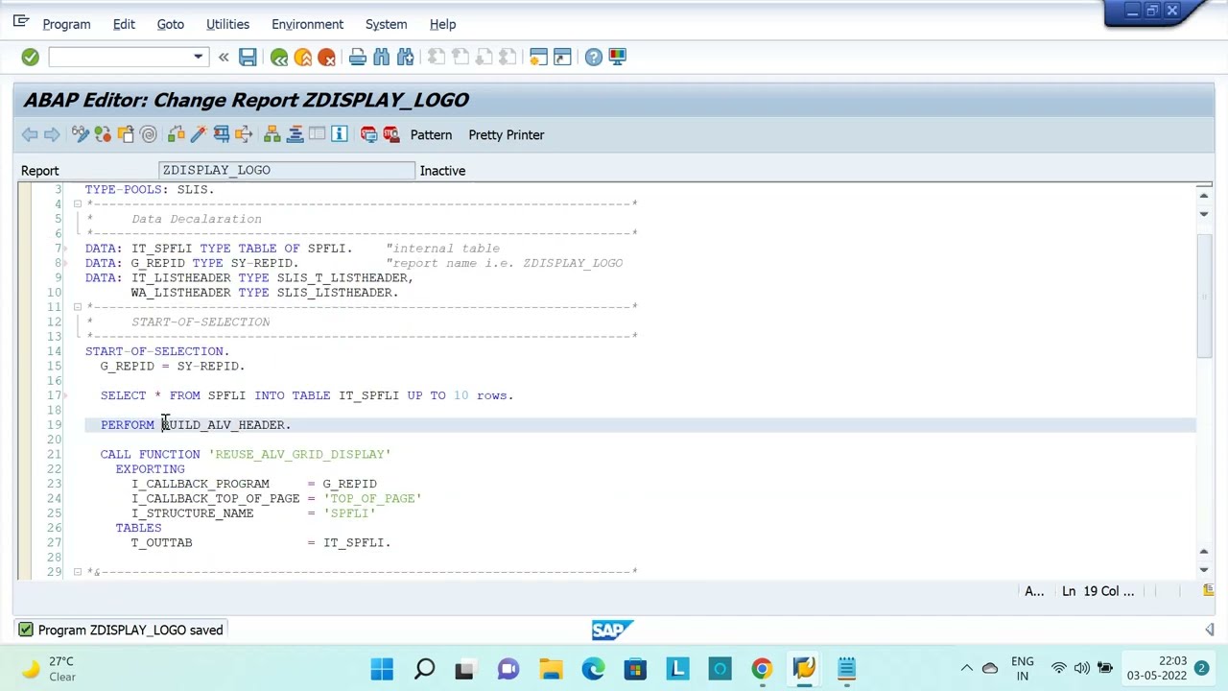Toggle fullscreen on/off icon

click(x=318, y=134)
